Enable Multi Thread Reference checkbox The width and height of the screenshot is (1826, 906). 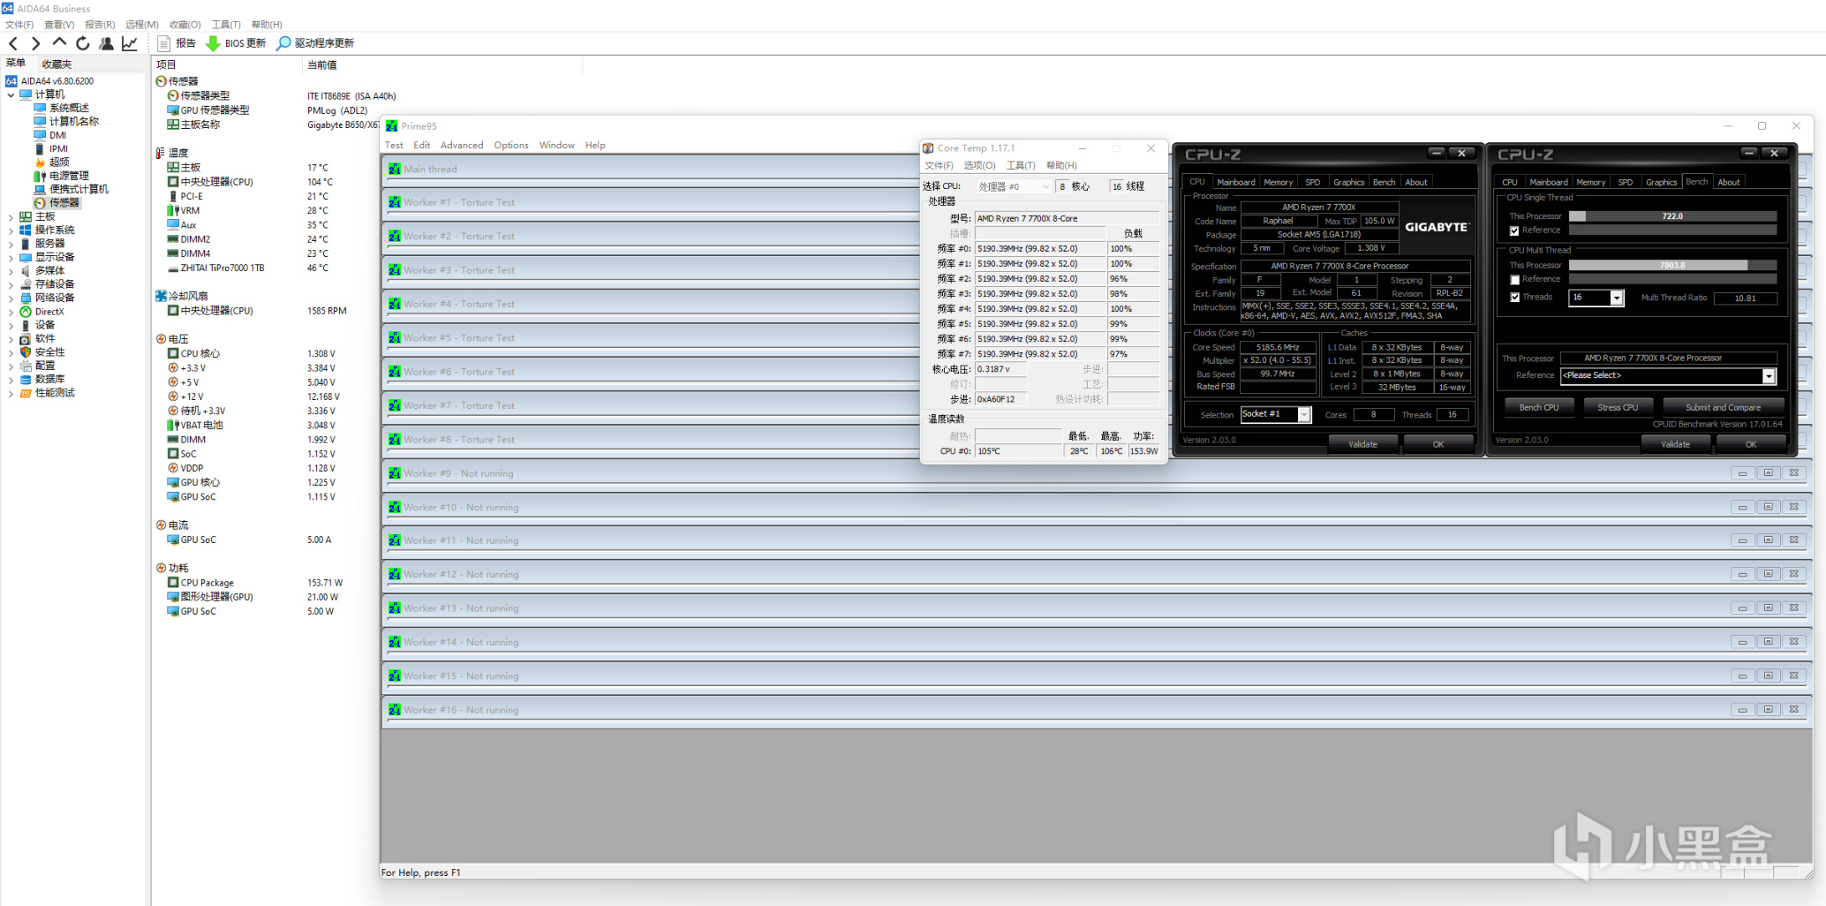tap(1514, 279)
